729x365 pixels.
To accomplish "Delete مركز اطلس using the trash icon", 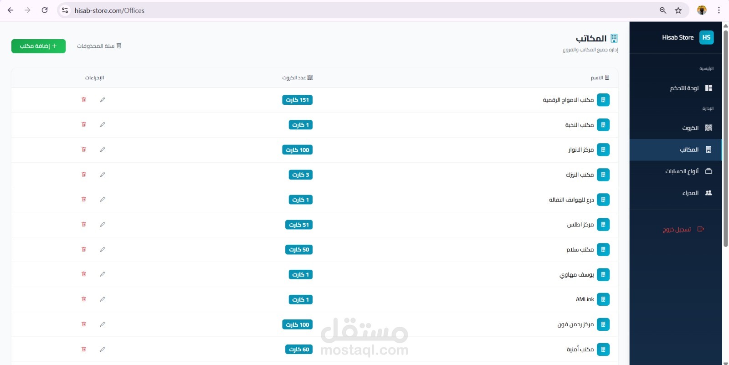I will pyautogui.click(x=84, y=224).
